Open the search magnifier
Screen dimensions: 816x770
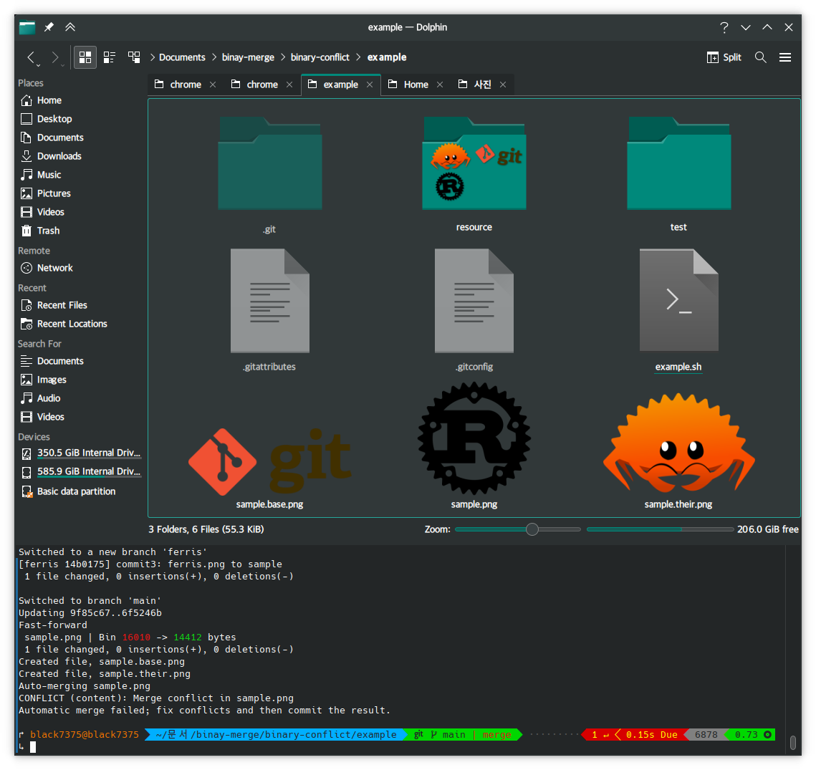click(x=760, y=57)
